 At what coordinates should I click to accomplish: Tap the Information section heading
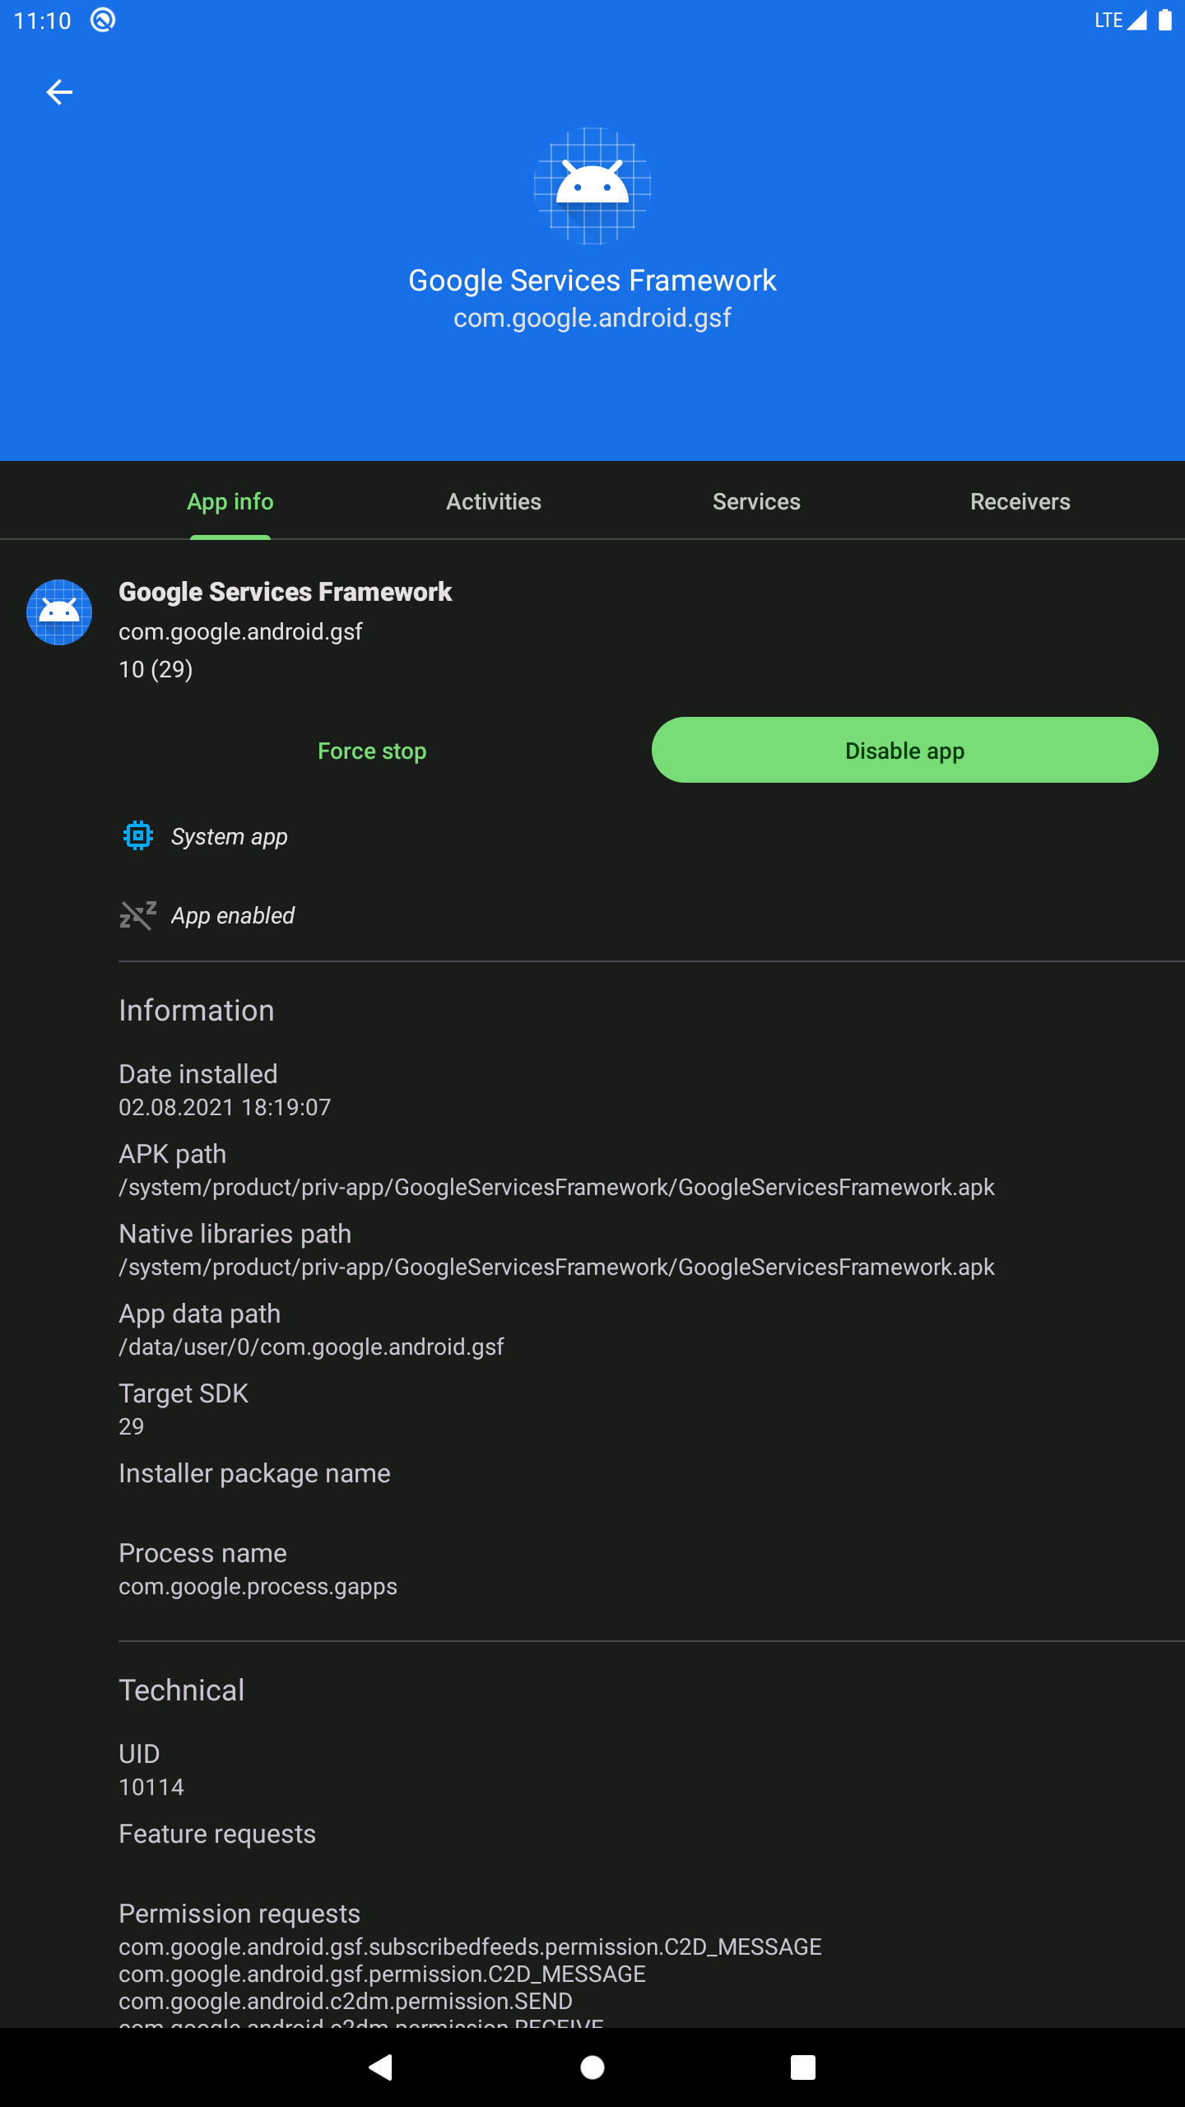197,1011
